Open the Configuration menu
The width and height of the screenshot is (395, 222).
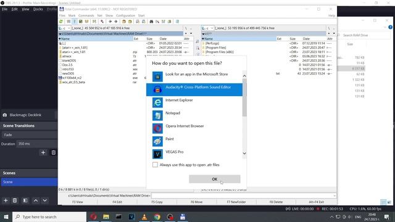point(125,15)
